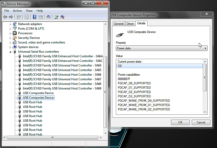Open the Action menu
Image resolution: width=217 pixels, height=148 pixels.
[x=17, y=11]
